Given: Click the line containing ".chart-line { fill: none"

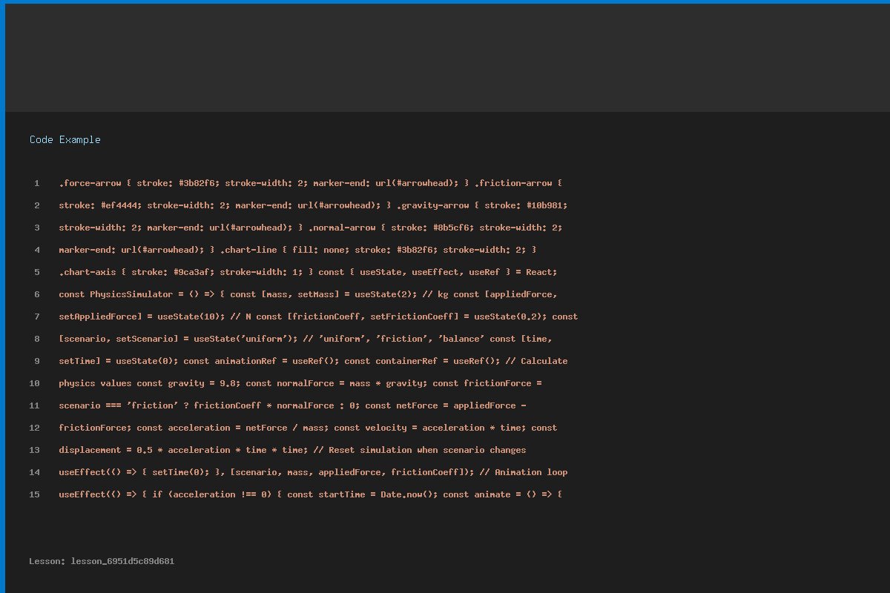Looking at the screenshot, I should [297, 250].
